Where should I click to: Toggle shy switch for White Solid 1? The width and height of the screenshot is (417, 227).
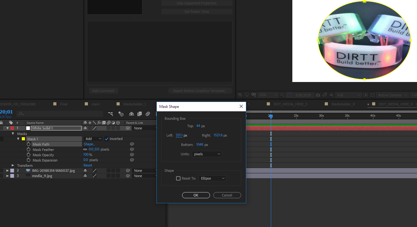[x=85, y=128]
